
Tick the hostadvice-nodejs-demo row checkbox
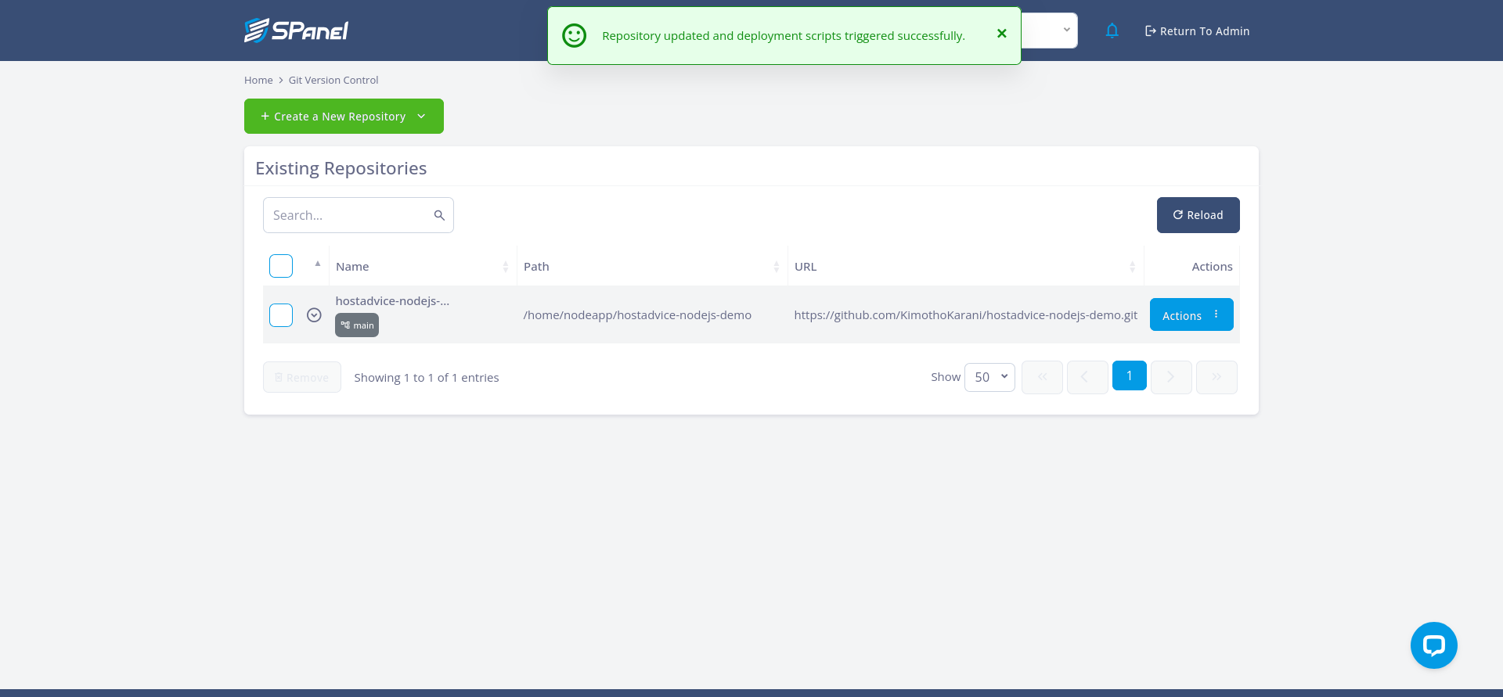(x=281, y=314)
